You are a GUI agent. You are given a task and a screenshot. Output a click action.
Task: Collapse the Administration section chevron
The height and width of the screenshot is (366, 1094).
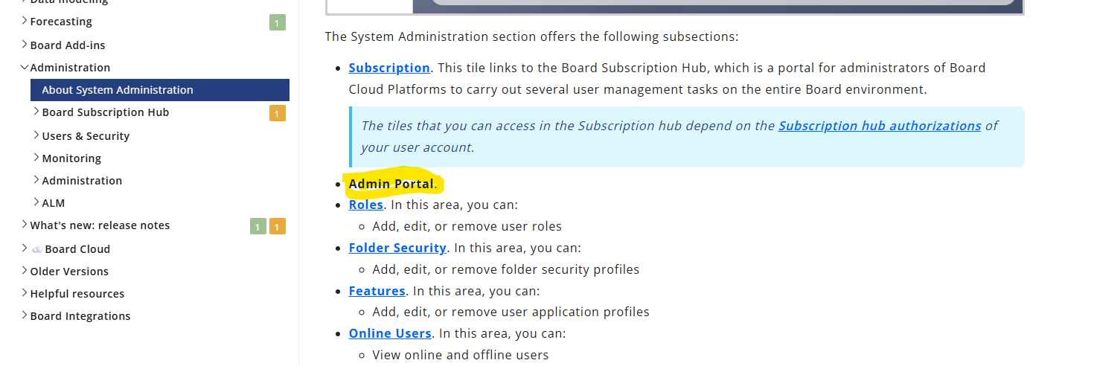[25, 67]
